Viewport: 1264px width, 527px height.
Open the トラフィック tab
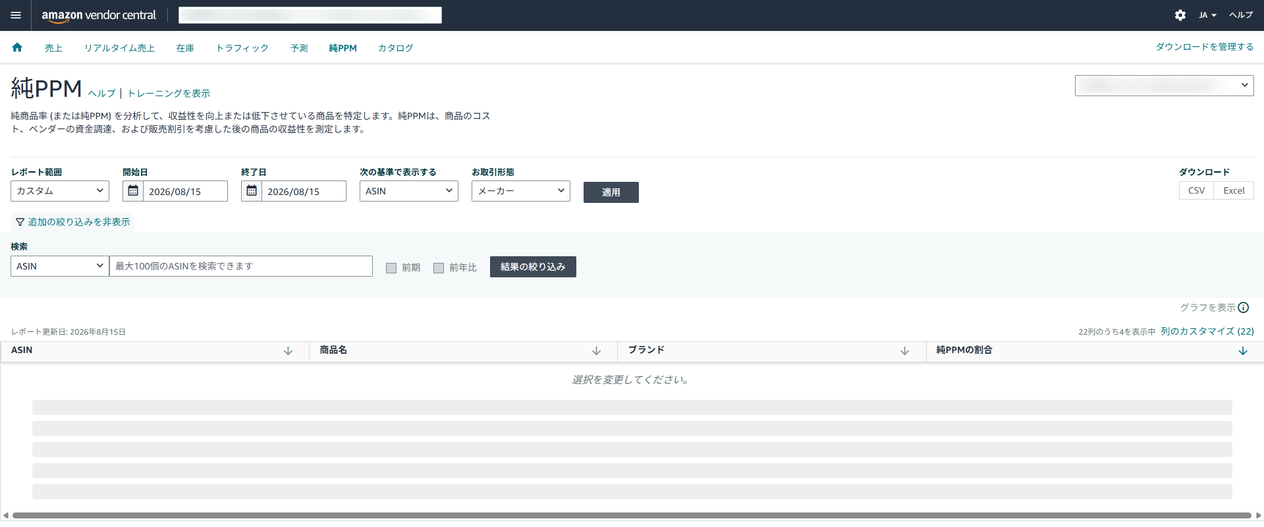tap(242, 48)
